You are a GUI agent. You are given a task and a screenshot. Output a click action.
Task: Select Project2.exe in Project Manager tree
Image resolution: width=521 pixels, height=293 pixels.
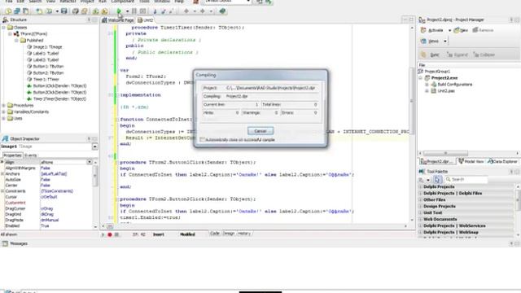coord(444,78)
